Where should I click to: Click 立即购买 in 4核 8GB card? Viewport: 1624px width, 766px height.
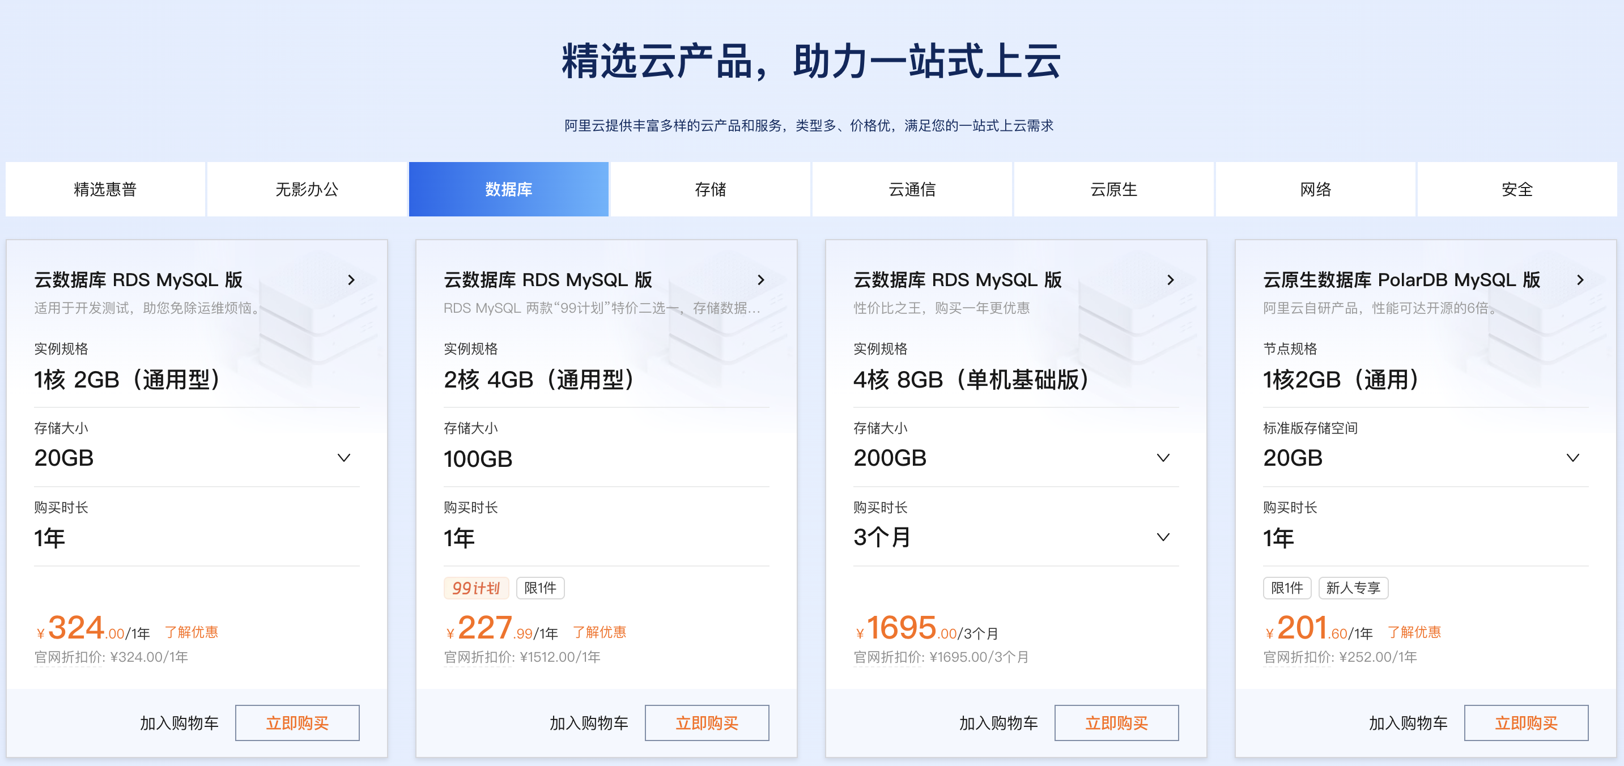[x=1117, y=723]
